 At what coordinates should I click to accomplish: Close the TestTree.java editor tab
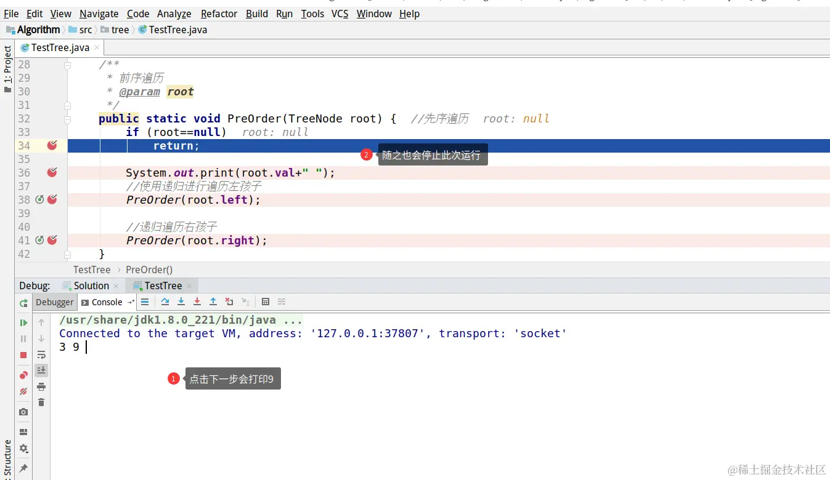[97, 47]
